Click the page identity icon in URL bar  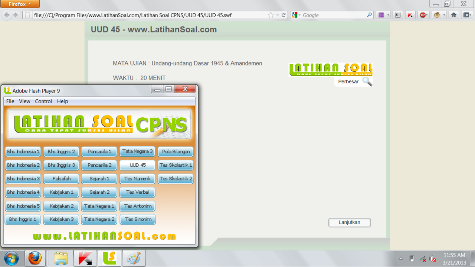pyautogui.click(x=27, y=15)
